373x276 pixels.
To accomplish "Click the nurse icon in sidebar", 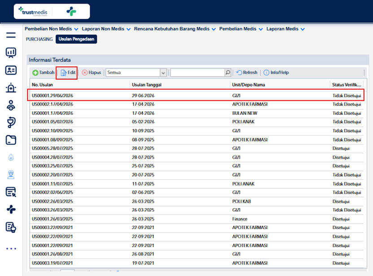I will pyautogui.click(x=11, y=175).
